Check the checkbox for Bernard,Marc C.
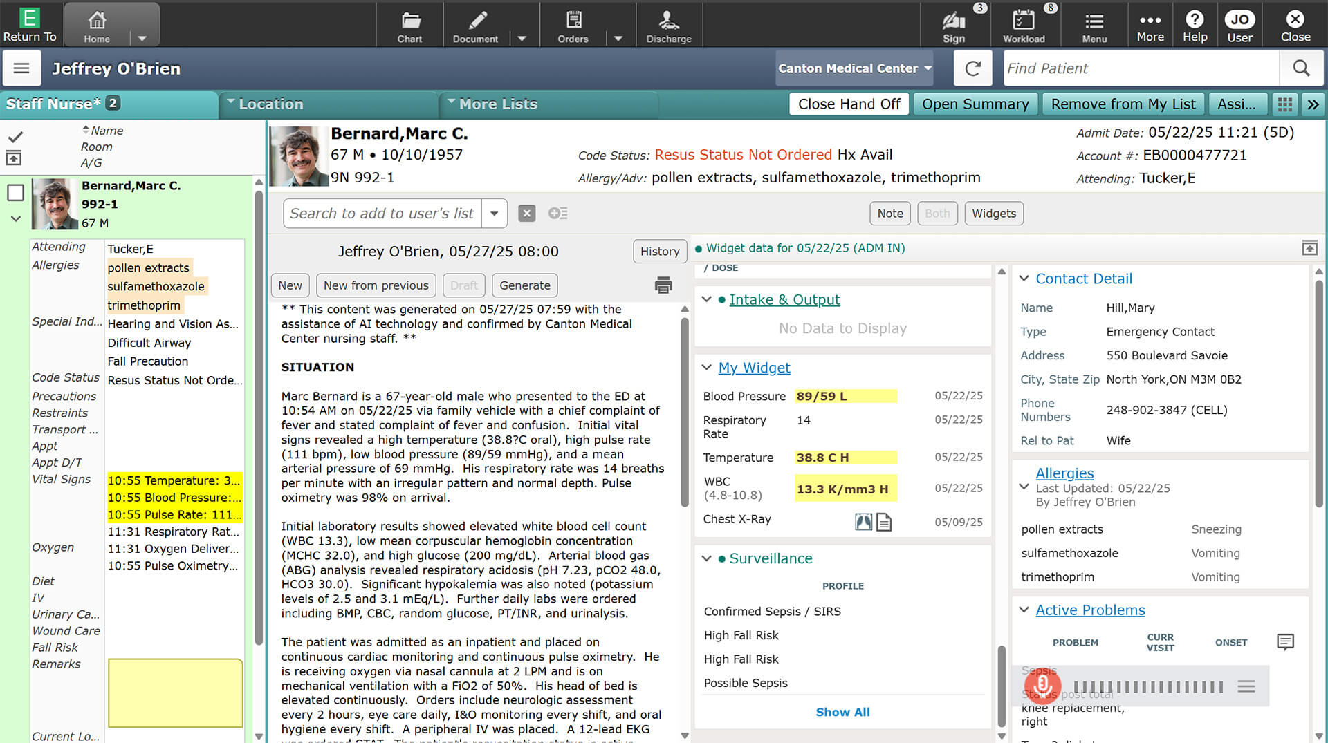Screen dimensions: 1328x743 click(16, 192)
